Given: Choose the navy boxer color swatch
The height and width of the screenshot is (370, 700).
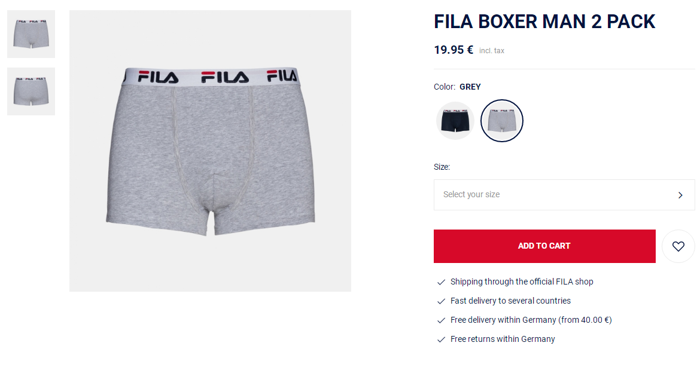Looking at the screenshot, I should [455, 121].
